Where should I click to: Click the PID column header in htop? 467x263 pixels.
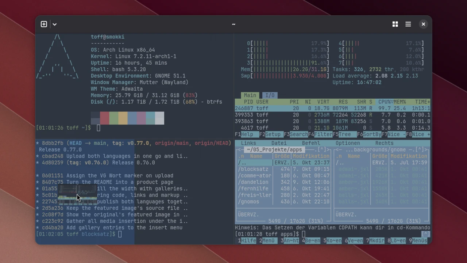pyautogui.click(x=248, y=102)
